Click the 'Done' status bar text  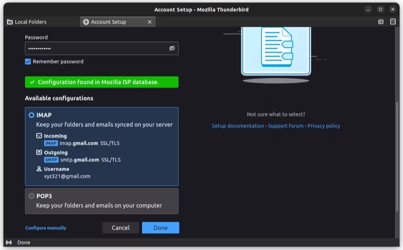[x=24, y=242]
